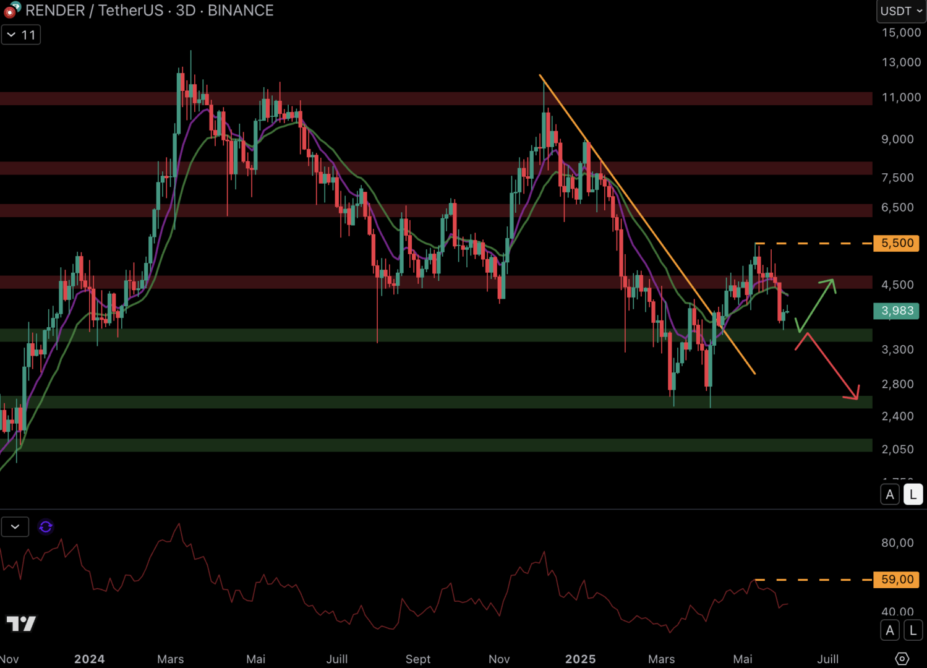Click the 2,800 price axis value

(x=897, y=384)
